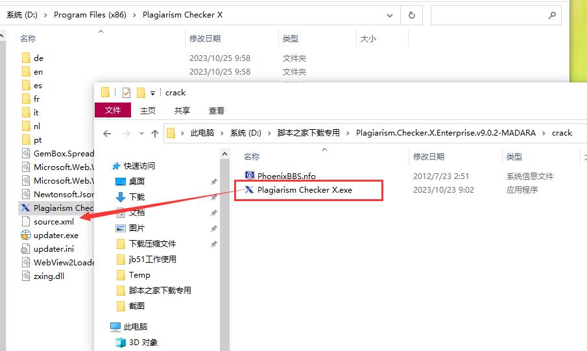This screenshot has width=587, height=351.
Task: Go back in crack window
Action: click(x=107, y=134)
